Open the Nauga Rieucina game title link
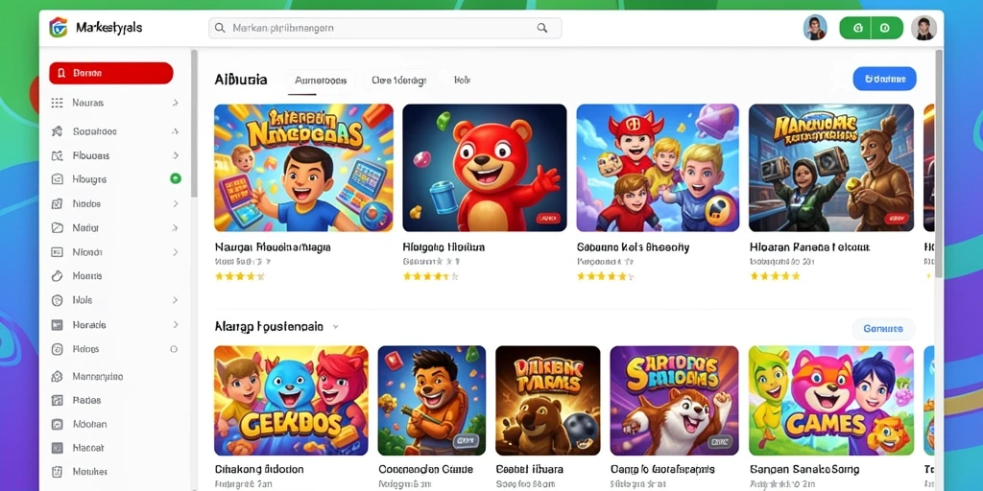 273,247
